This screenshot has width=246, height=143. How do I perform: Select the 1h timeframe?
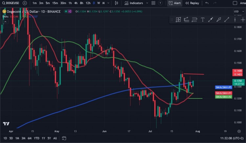(x=70, y=3)
